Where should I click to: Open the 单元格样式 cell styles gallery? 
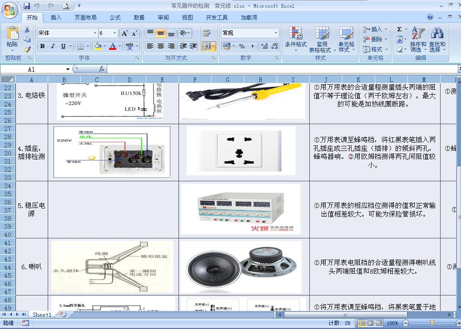[x=347, y=39]
